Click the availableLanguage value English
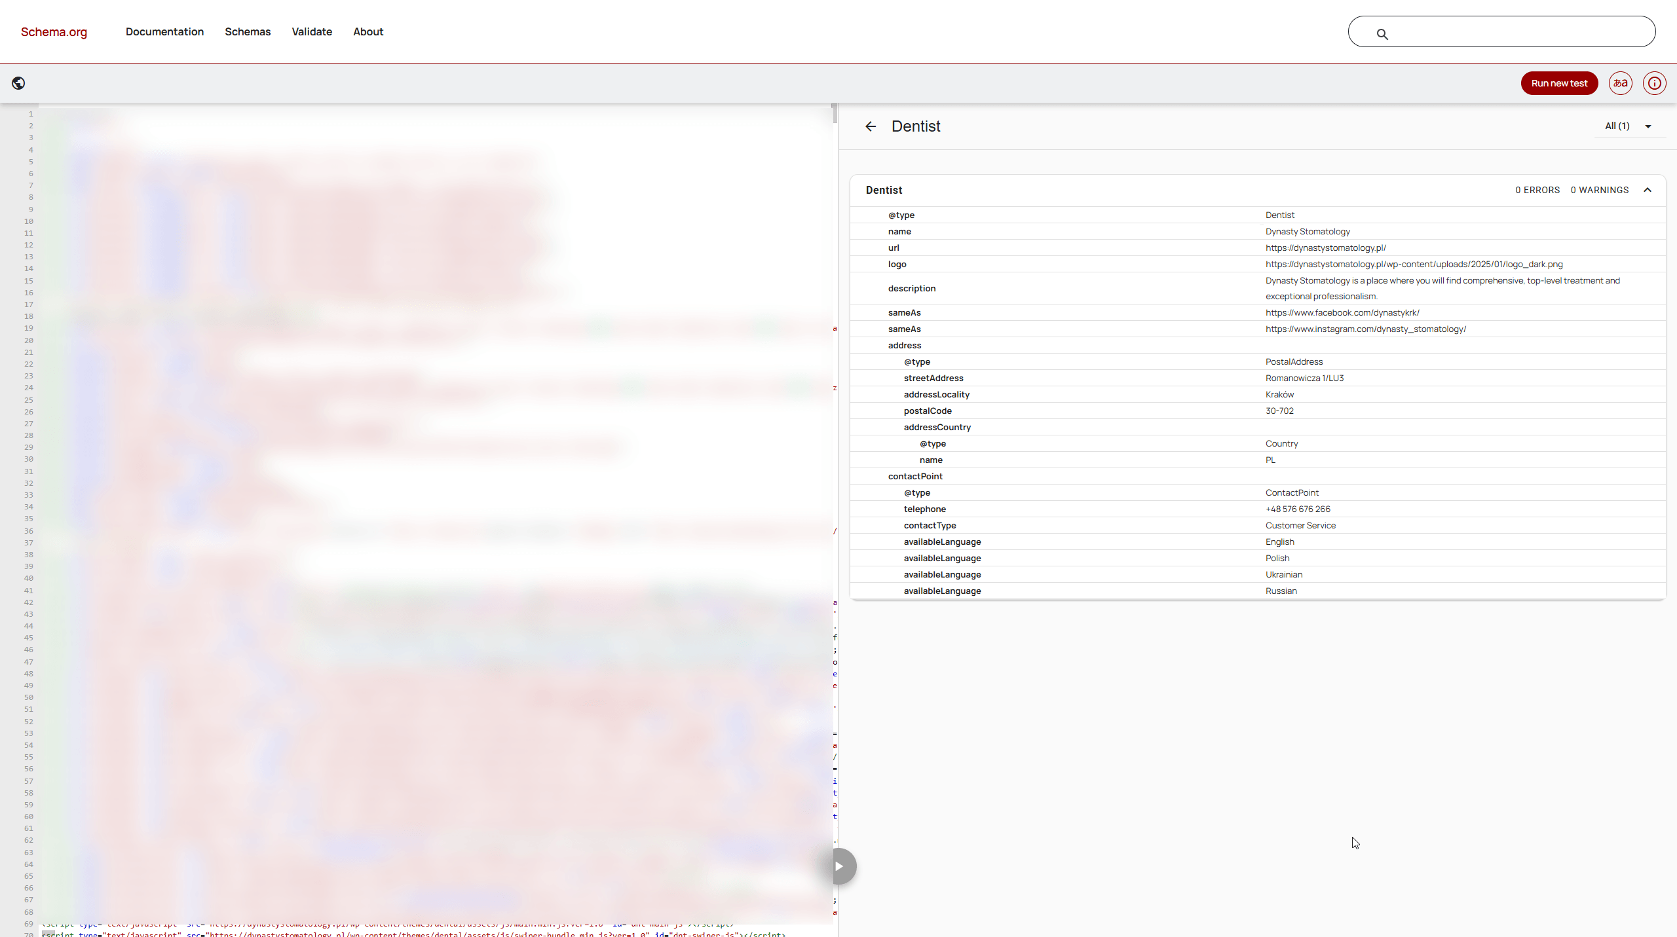Screen dimensions: 1677x937 [1279, 542]
